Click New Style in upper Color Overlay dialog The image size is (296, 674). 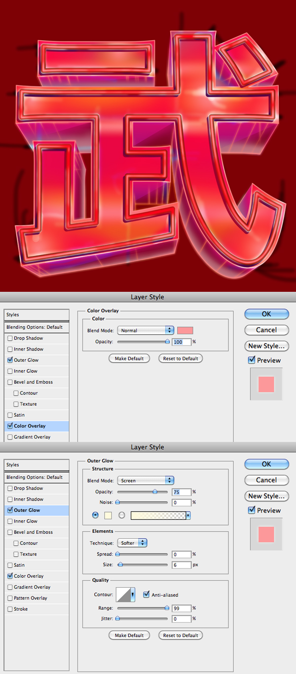pos(266,346)
